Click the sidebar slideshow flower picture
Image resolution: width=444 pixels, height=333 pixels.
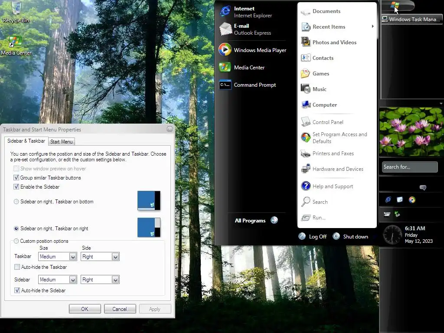411,132
